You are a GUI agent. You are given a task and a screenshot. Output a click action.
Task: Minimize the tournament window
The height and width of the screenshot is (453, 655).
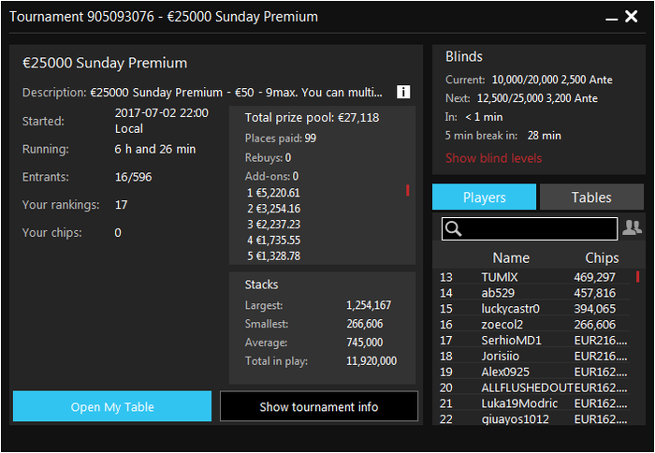(x=612, y=18)
